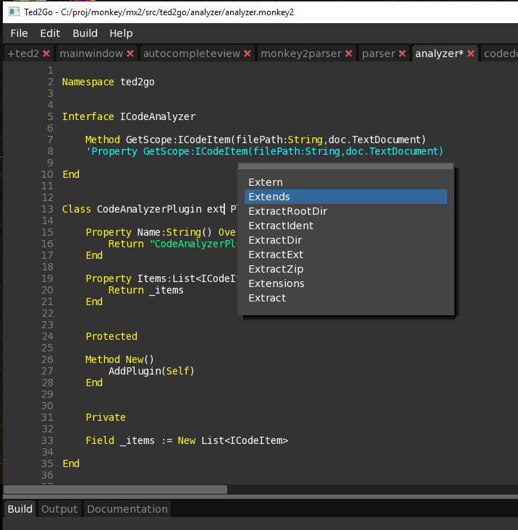Image resolution: width=518 pixels, height=530 pixels.
Task: Open the Documentation tab at the bottom
Action: click(x=127, y=509)
